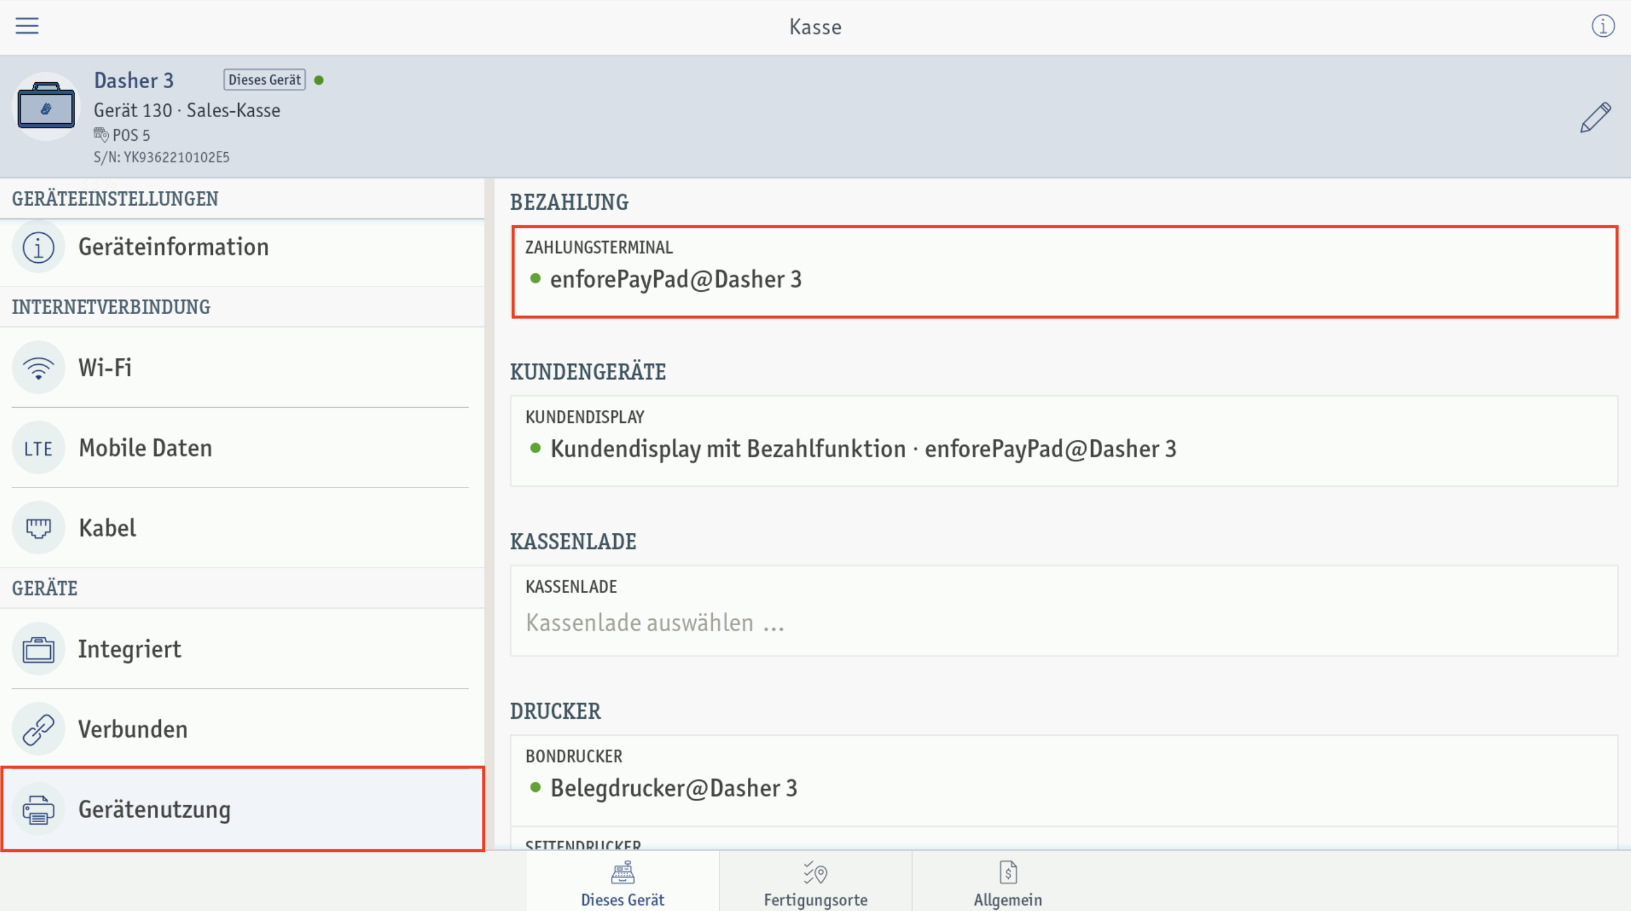Open the Zahlungsterminal selection field
The image size is (1631, 911).
(x=1065, y=272)
